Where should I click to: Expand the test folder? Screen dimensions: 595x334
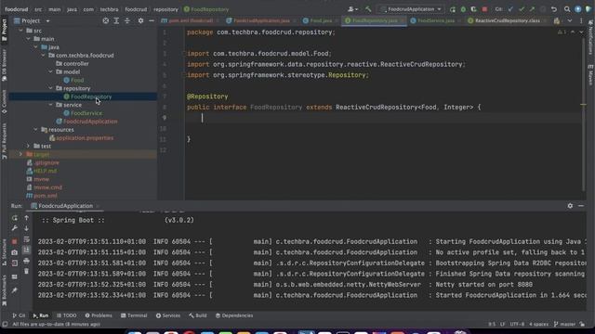(28, 147)
